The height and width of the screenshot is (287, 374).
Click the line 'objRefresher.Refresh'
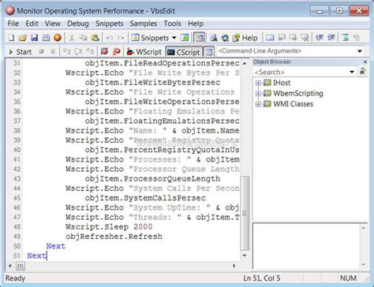click(114, 237)
